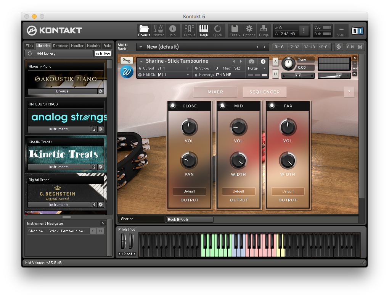Open Instruments of Analog Strings library
The height and width of the screenshot is (298, 389).
59,129
